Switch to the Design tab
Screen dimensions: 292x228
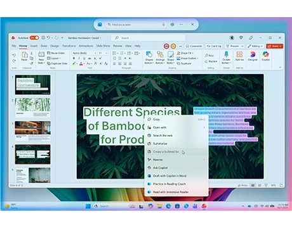pyautogui.click(x=55, y=46)
